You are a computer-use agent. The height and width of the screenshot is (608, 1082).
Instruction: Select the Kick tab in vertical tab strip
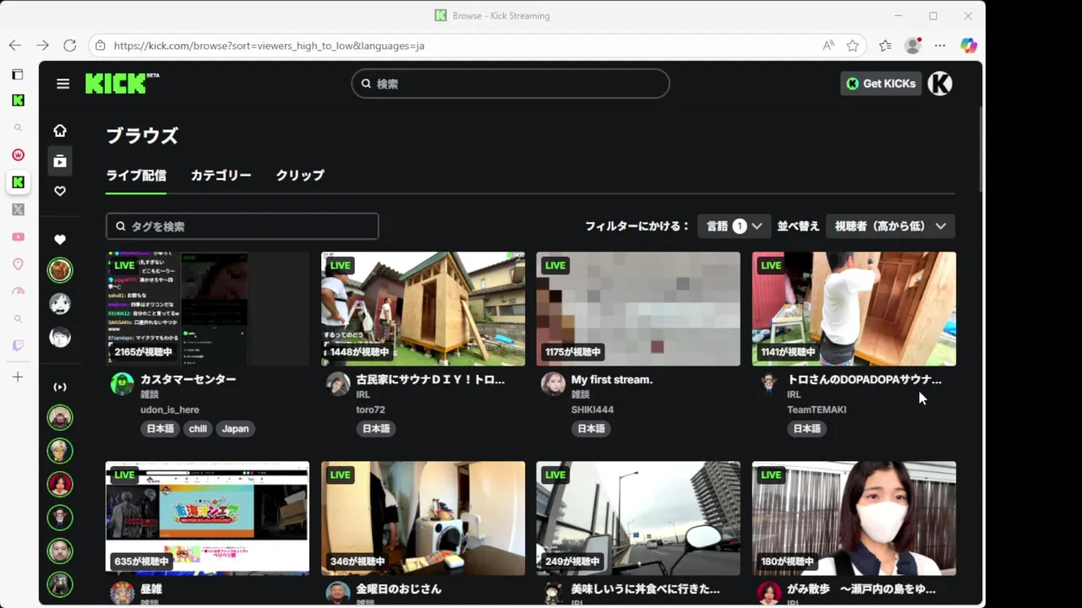click(x=18, y=182)
